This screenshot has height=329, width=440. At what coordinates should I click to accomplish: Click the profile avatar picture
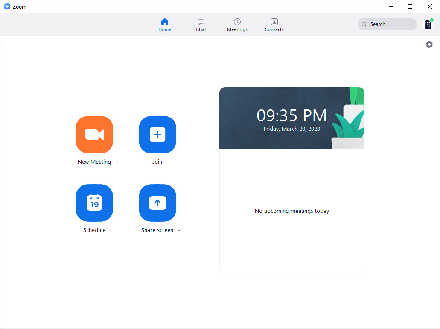coord(428,24)
